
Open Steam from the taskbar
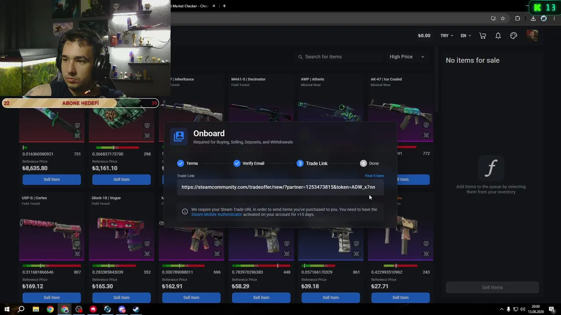(136, 309)
